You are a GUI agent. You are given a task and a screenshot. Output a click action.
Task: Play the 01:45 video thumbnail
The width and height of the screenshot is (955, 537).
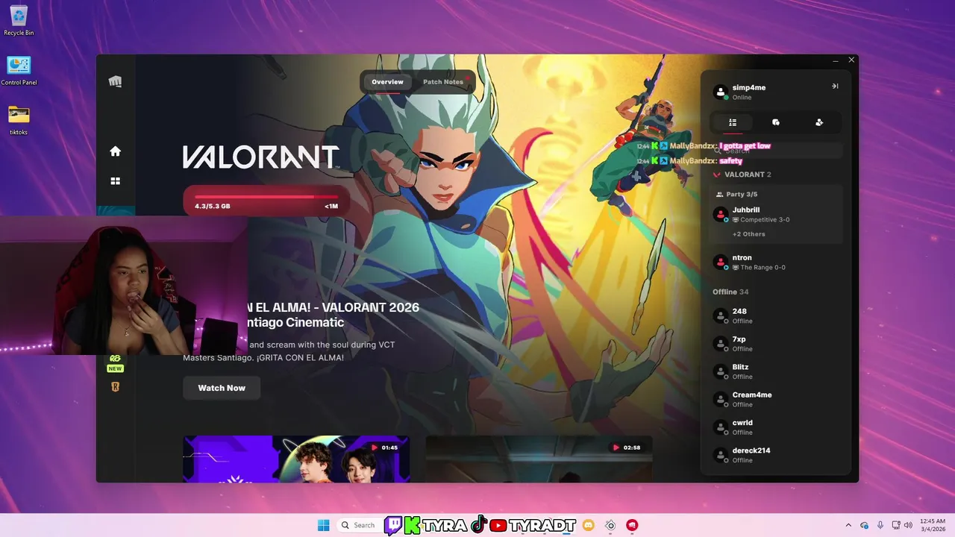pyautogui.click(x=296, y=459)
